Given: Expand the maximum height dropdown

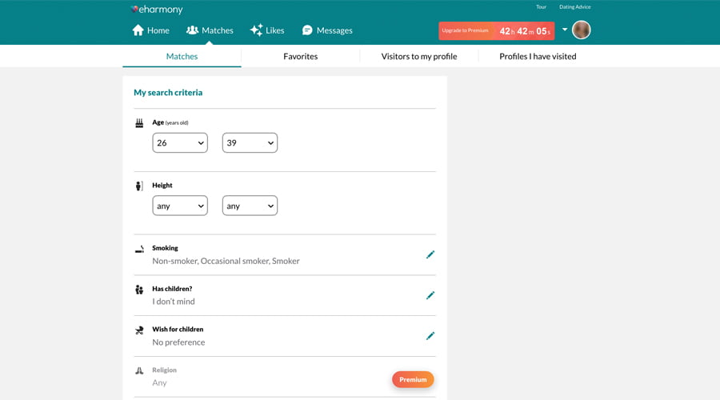Looking at the screenshot, I should [250, 206].
